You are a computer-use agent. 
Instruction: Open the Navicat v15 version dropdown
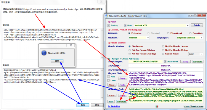(162, 25)
